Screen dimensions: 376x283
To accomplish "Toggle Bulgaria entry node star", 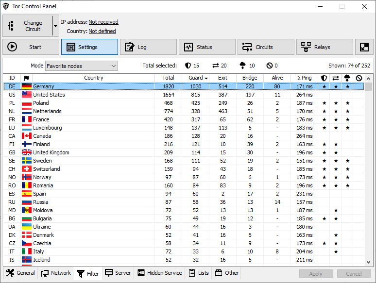I will 324,218.
